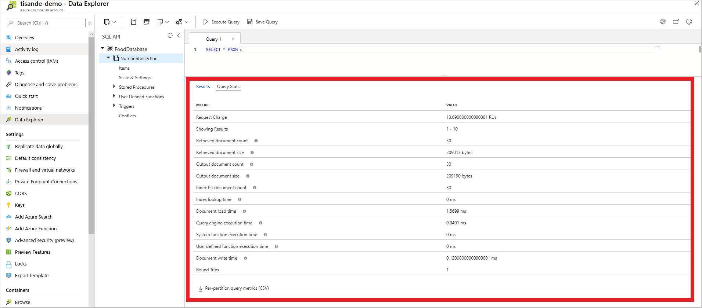This screenshot has width=702, height=308.
Task: Switch to the Results tab
Action: pyautogui.click(x=203, y=87)
